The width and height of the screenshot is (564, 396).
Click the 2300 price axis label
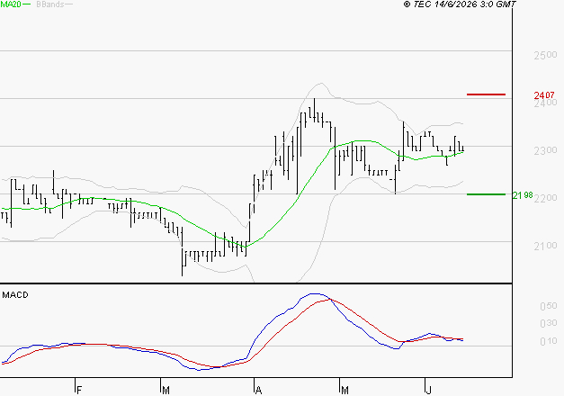coord(545,150)
